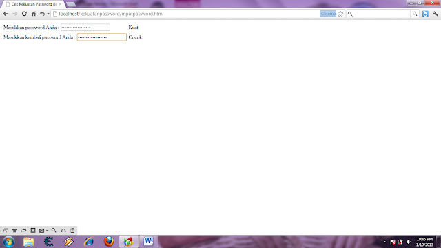Click the network status tray icon
This screenshot has width=441, height=248.
click(400, 242)
